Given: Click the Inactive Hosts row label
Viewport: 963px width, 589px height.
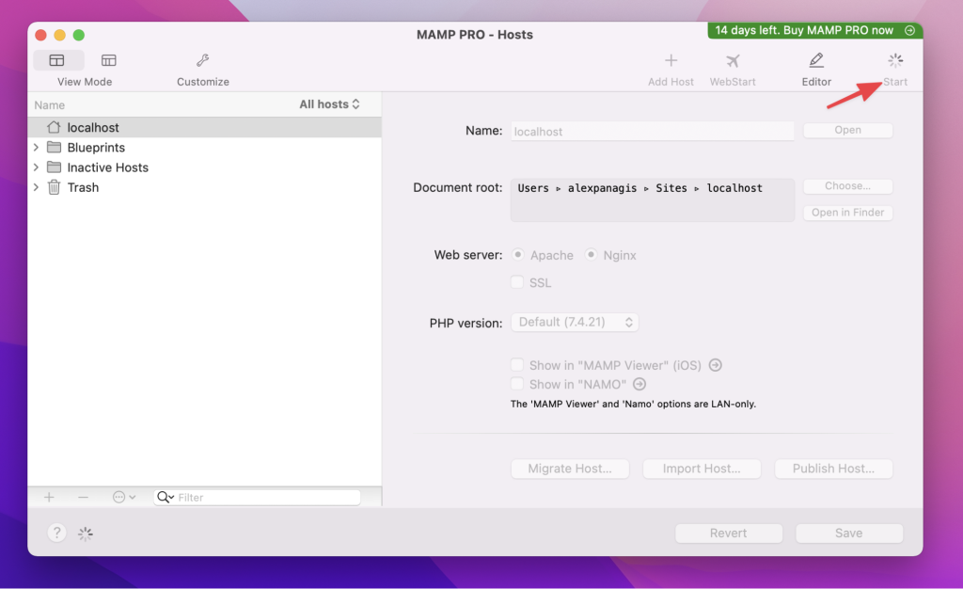Looking at the screenshot, I should pos(107,167).
